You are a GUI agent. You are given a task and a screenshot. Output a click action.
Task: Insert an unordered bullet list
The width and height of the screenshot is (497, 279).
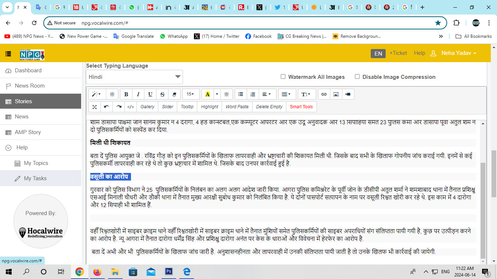coord(240,94)
